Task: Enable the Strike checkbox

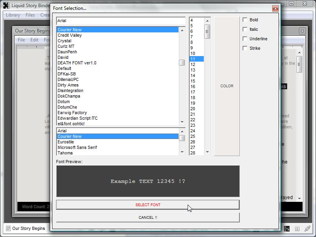Action: [x=245, y=48]
